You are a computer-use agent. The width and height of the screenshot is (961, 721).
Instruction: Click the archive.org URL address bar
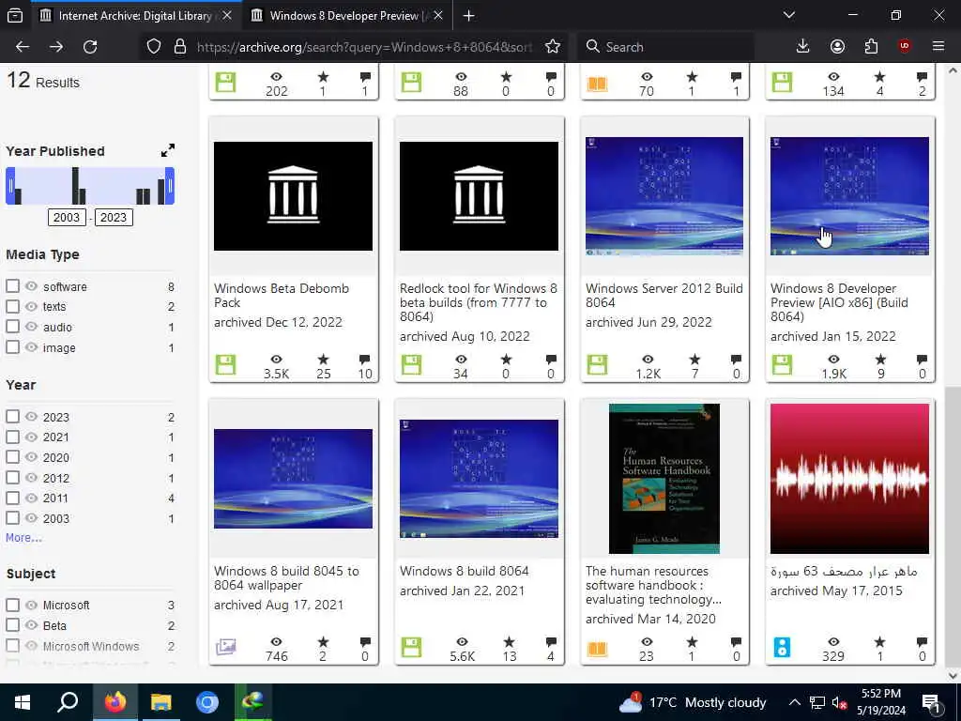pos(365,47)
